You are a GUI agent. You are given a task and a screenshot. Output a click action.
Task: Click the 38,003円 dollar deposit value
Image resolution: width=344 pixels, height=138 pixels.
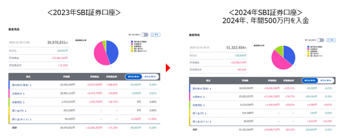[249, 122]
